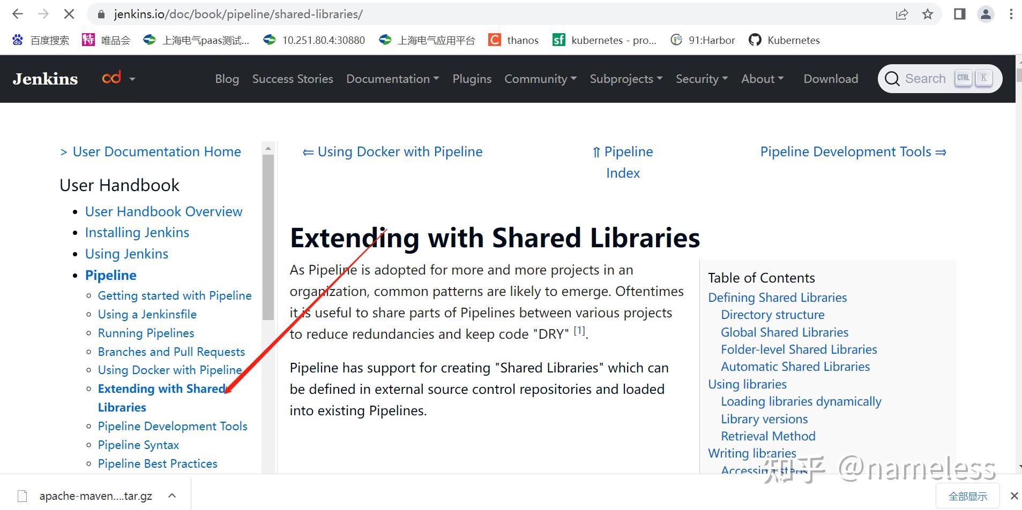Open the Plugins menu item
Image resolution: width=1022 pixels, height=510 pixels.
point(472,79)
